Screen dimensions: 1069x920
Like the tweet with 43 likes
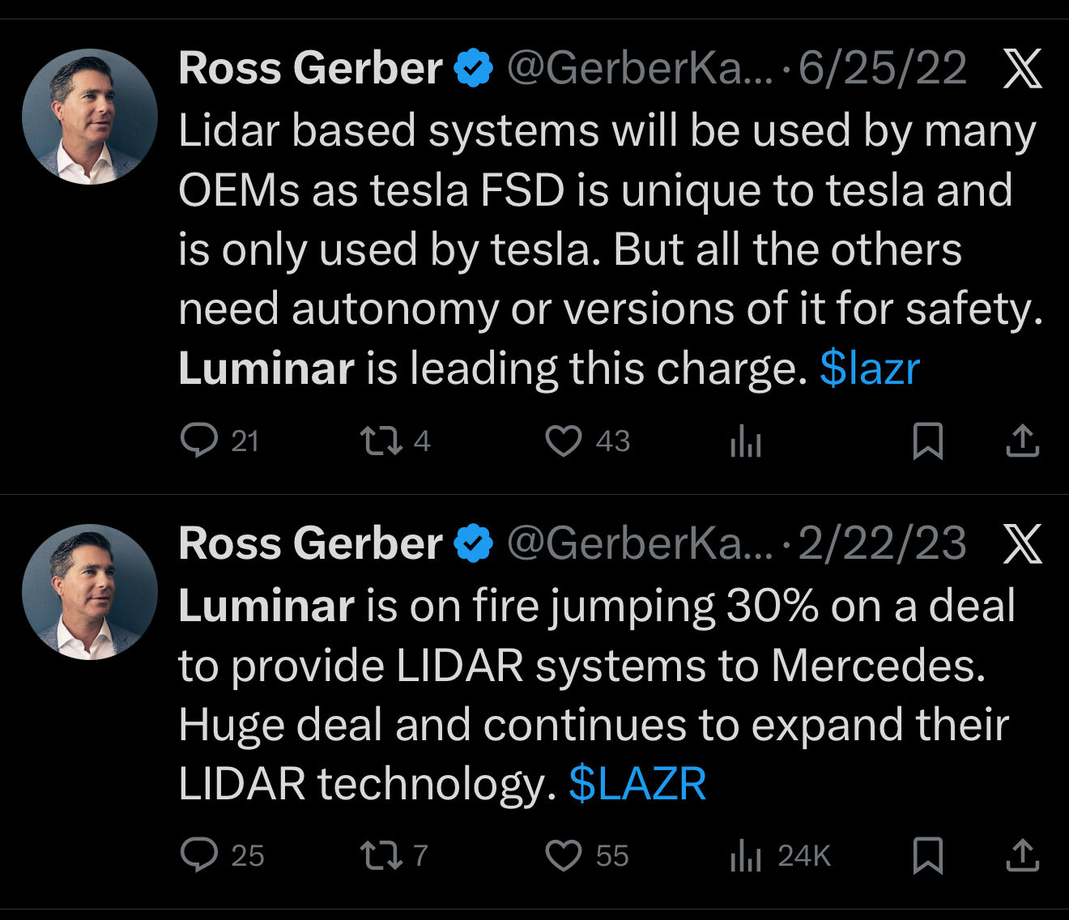pos(563,441)
